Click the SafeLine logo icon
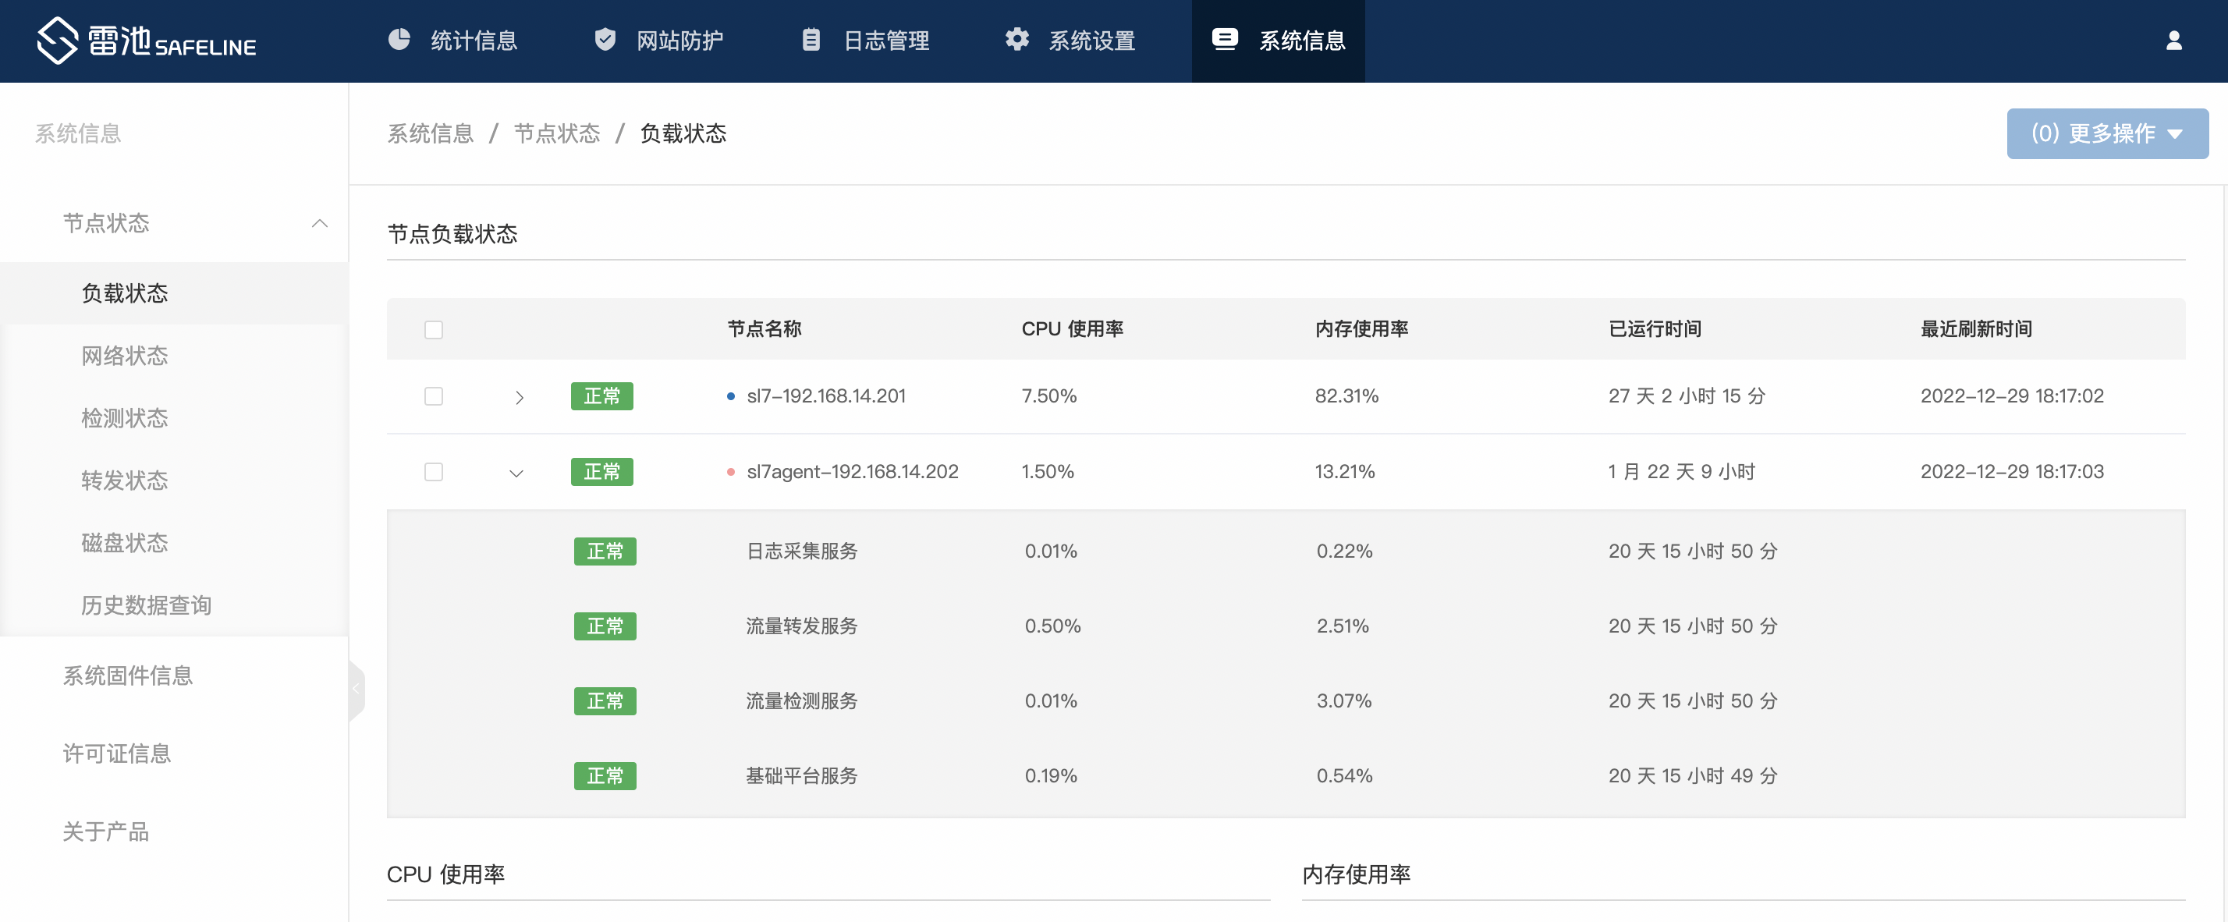The image size is (2228, 922). click(57, 41)
